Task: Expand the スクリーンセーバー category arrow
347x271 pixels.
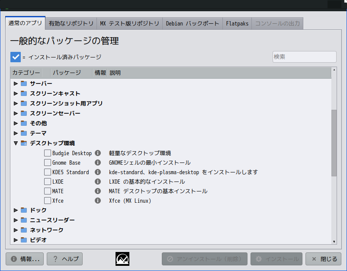Action: pos(16,113)
